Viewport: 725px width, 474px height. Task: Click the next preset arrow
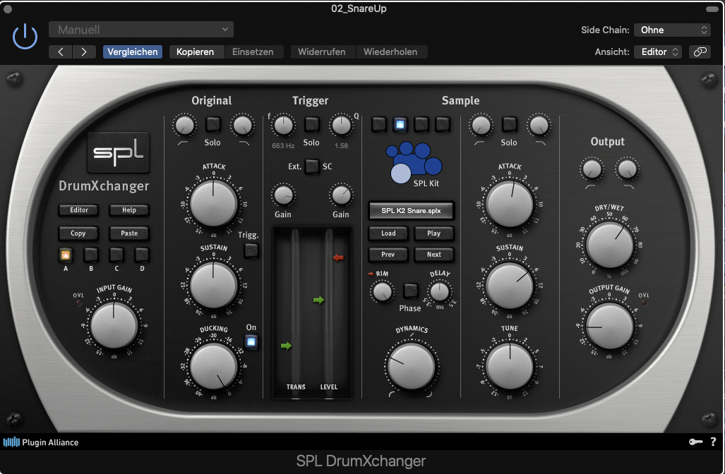pos(84,51)
